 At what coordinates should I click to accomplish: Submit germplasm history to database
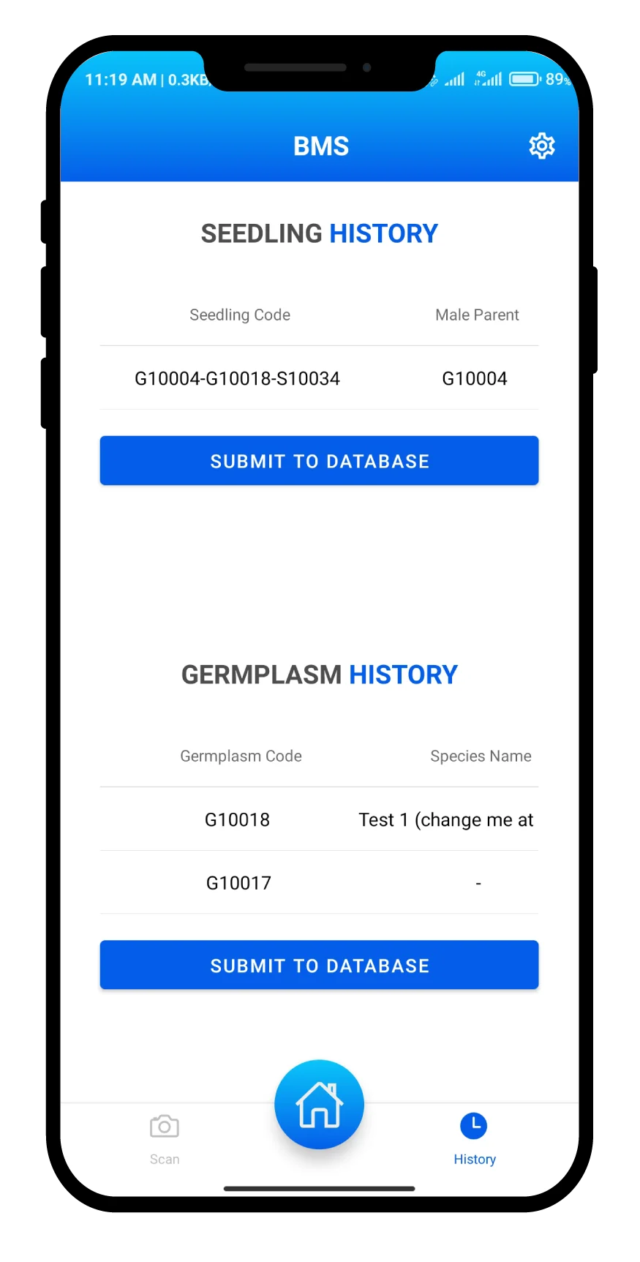click(x=319, y=965)
